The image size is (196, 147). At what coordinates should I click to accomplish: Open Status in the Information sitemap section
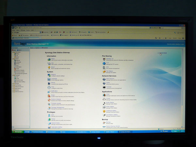53,59
